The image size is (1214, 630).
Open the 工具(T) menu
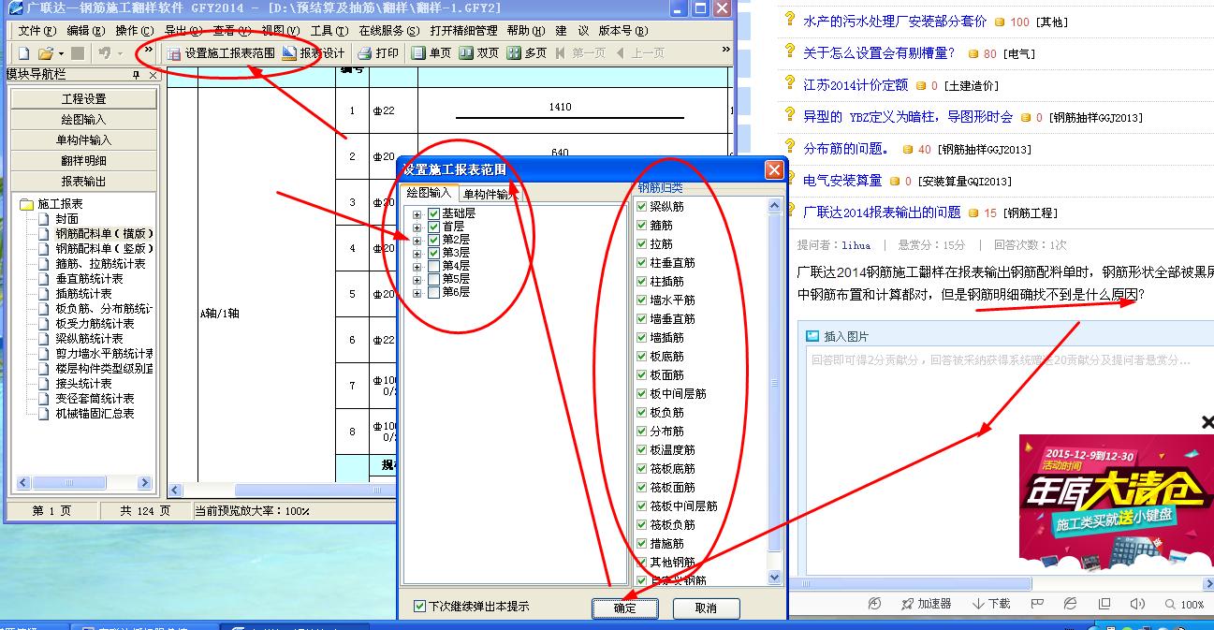(x=329, y=31)
